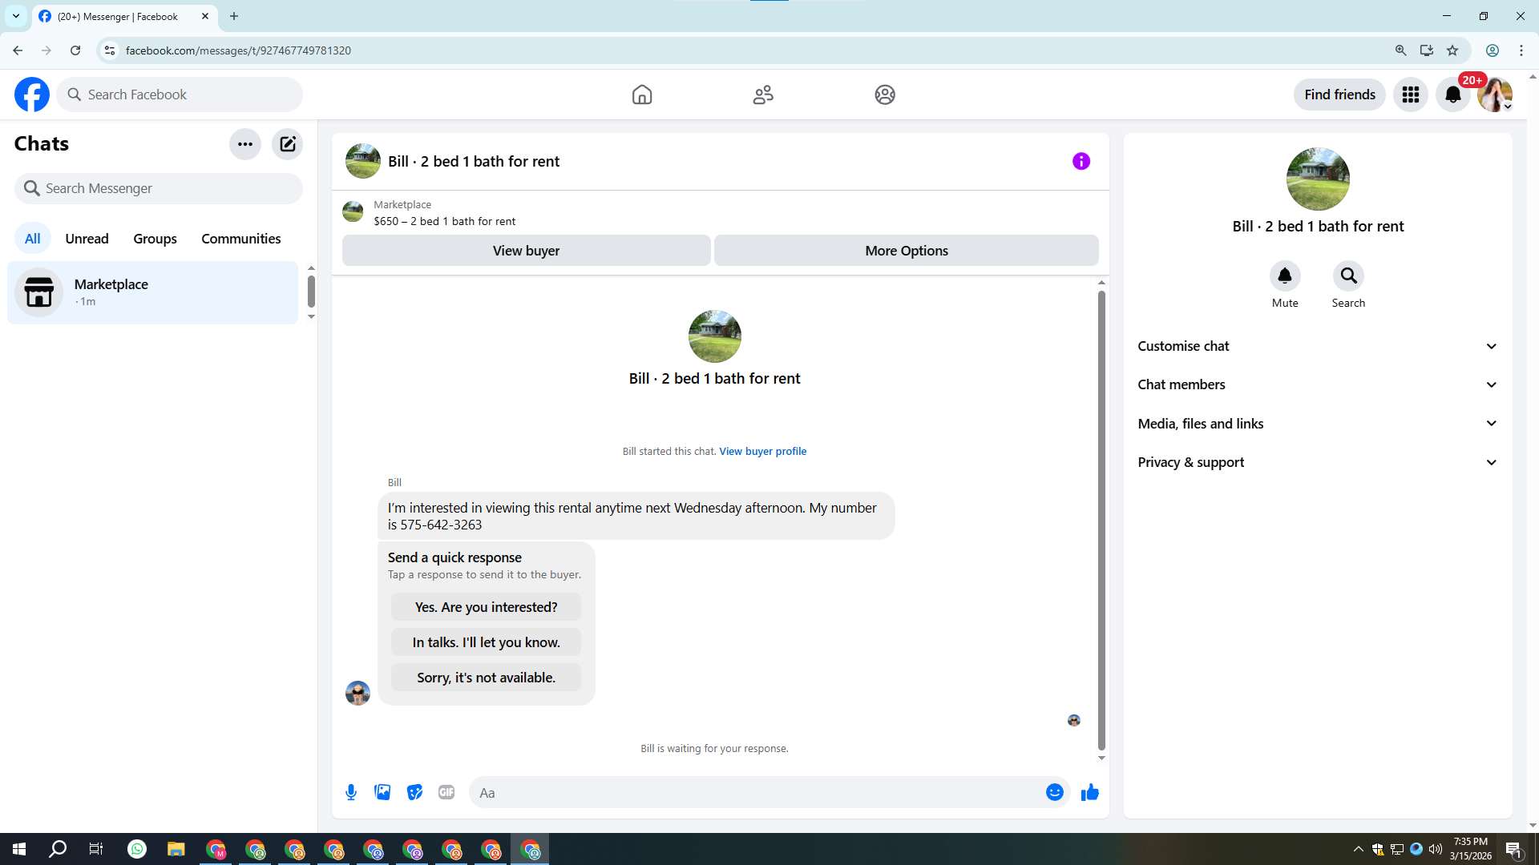Open the account profile picture menu

coord(1495,95)
